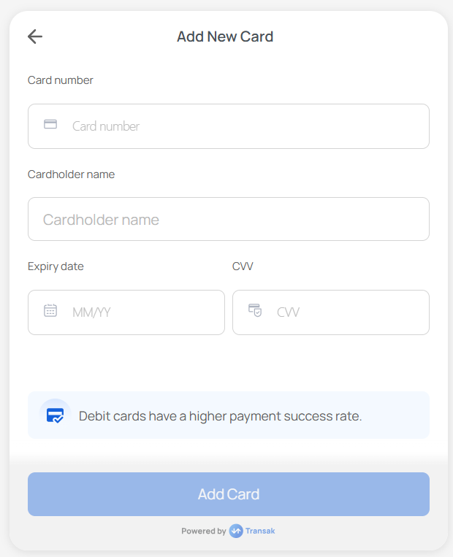Click the calendar icon in expiry field
This screenshot has height=557, width=453.
click(x=50, y=310)
